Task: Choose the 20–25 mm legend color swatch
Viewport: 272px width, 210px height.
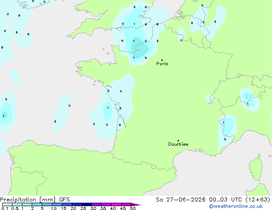Action: coord(76,204)
